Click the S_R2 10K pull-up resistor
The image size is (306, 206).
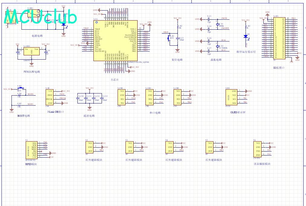click(177, 27)
